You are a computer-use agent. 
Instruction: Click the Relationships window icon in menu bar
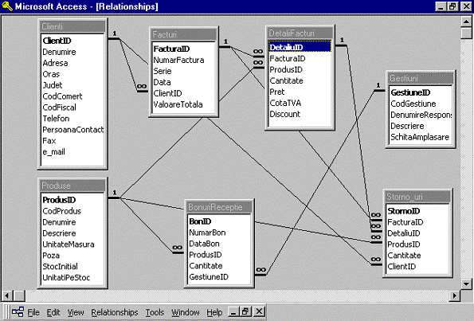pyautogui.click(x=18, y=311)
